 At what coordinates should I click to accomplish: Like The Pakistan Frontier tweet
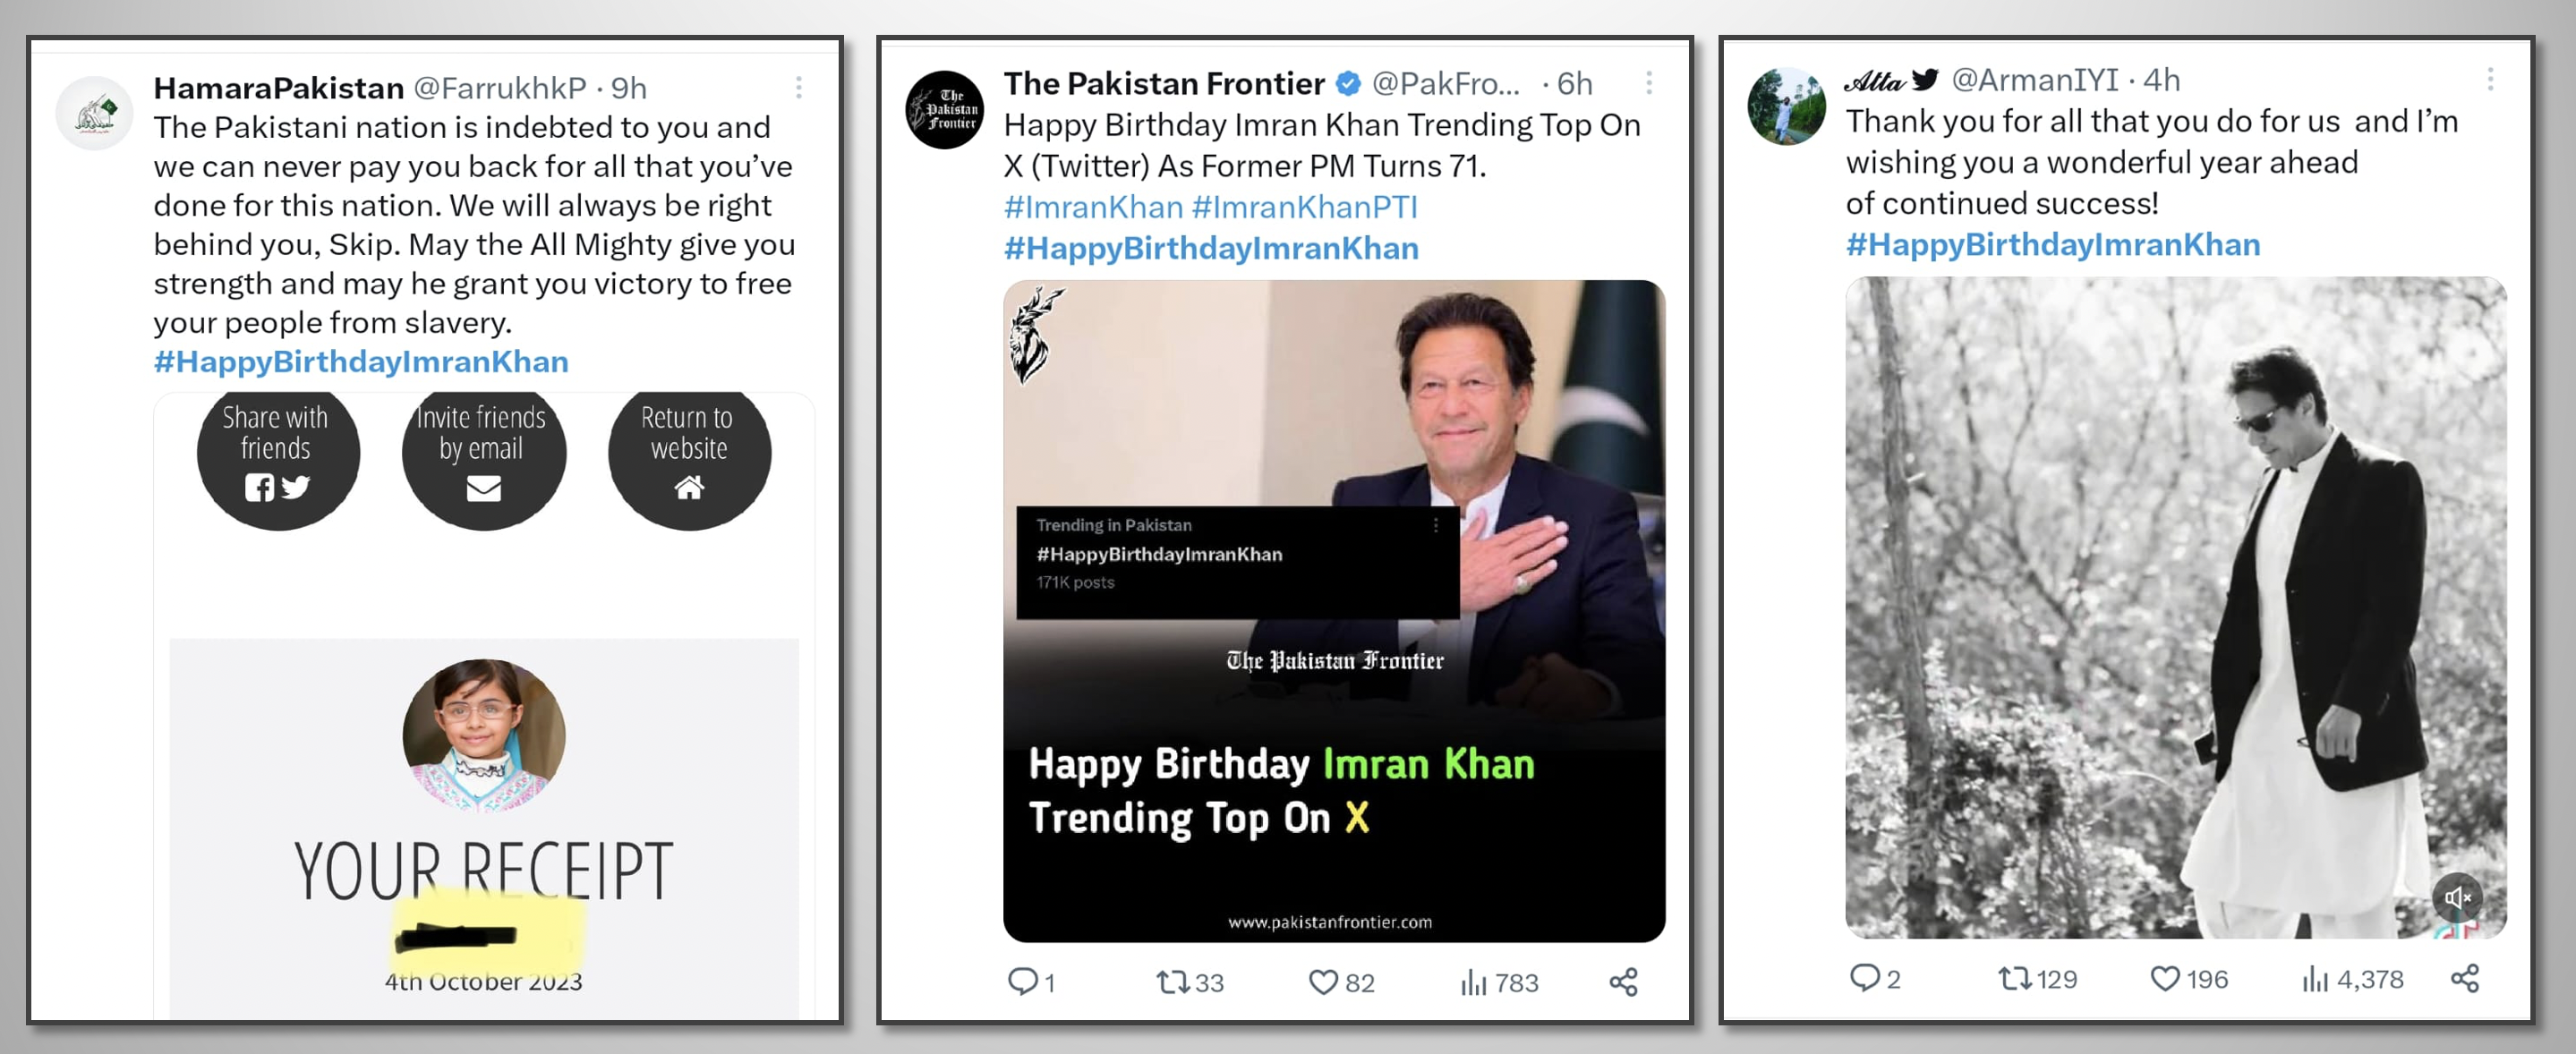click(x=1323, y=982)
